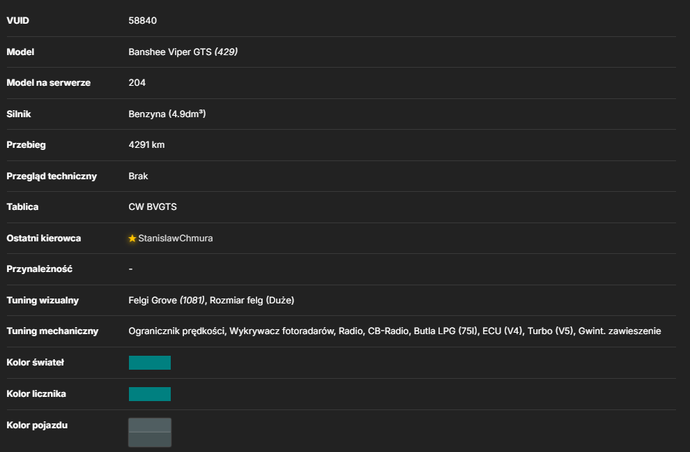Click the Butla LPG (75l) item
690x452 pixels.
[445, 331]
